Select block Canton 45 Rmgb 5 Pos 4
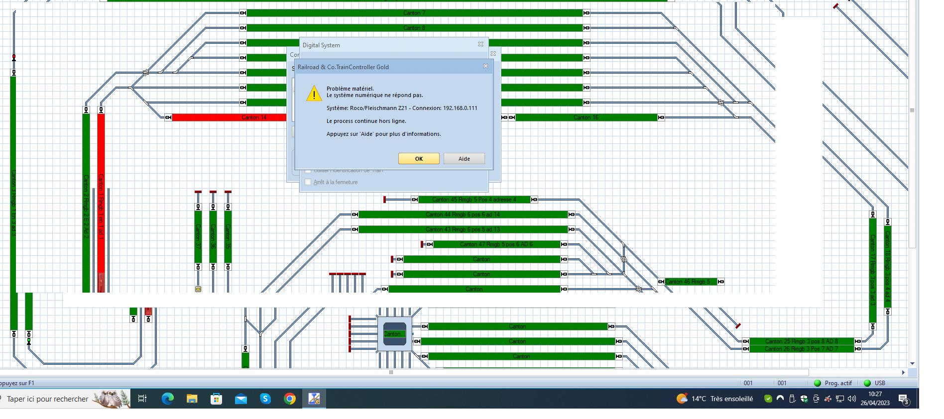The width and height of the screenshot is (944, 419). tap(474, 200)
